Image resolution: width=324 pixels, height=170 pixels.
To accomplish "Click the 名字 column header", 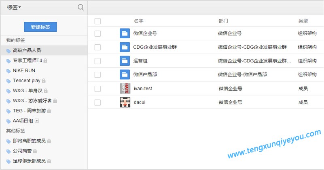I will pyautogui.click(x=139, y=21).
